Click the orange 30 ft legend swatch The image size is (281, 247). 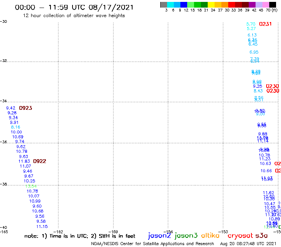[225, 5]
